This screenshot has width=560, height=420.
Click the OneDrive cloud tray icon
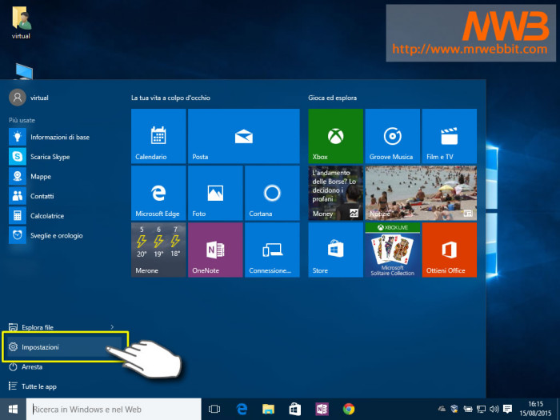click(x=442, y=409)
